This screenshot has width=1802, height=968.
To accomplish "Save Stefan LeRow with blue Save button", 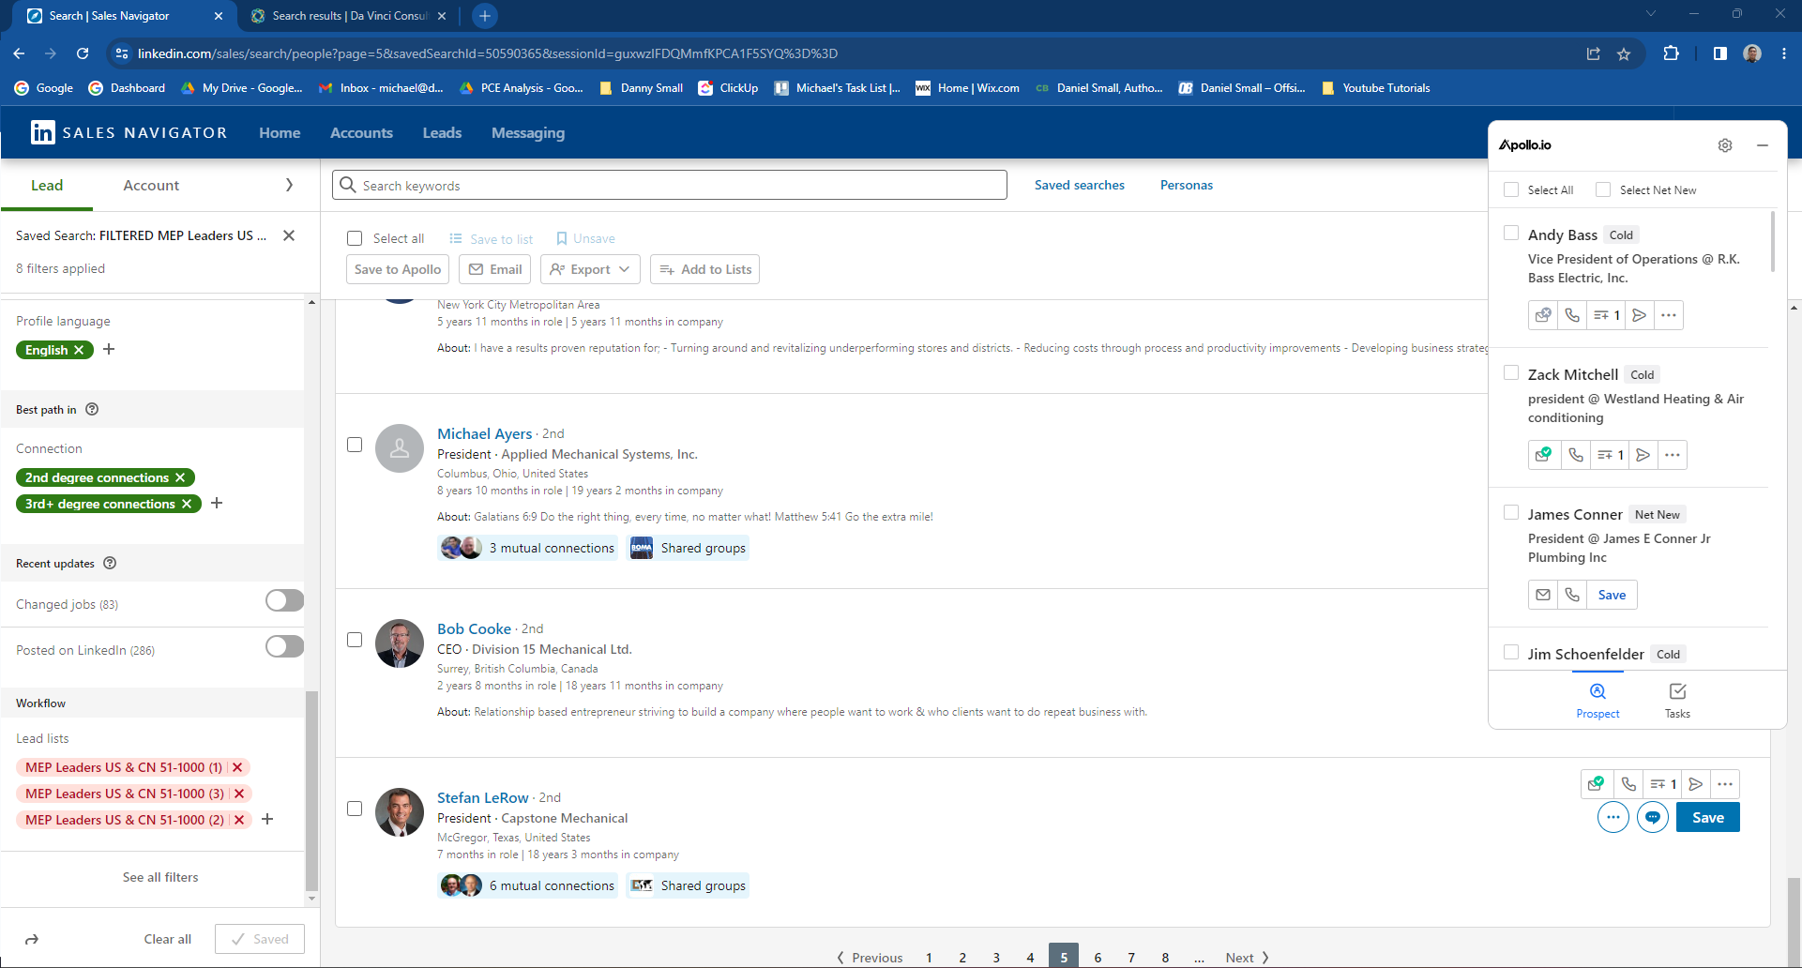I will pos(1708,817).
